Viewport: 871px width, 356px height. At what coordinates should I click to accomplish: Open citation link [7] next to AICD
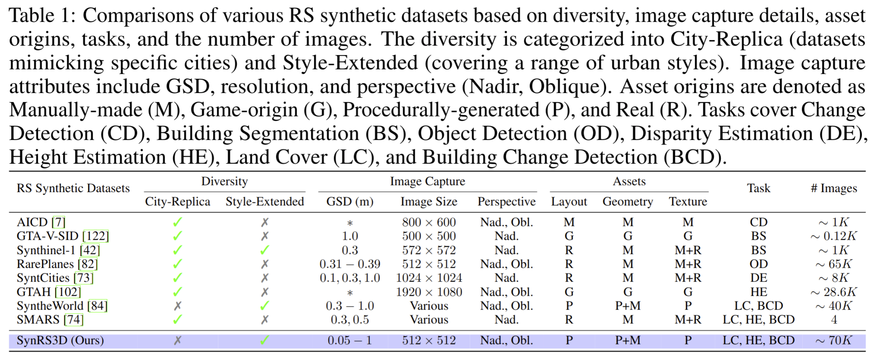click(x=58, y=222)
